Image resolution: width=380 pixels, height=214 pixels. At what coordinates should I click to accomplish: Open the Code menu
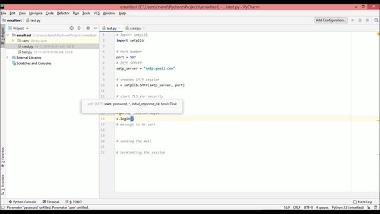click(49, 13)
